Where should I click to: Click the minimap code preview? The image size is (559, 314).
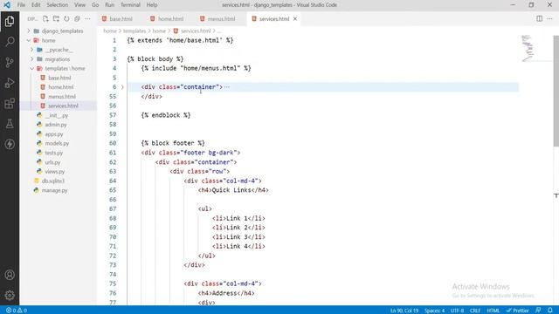point(528,48)
